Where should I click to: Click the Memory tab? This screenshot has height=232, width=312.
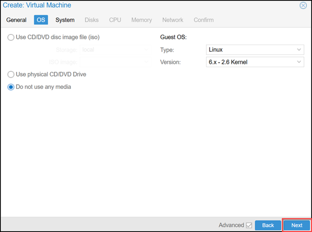(141, 20)
